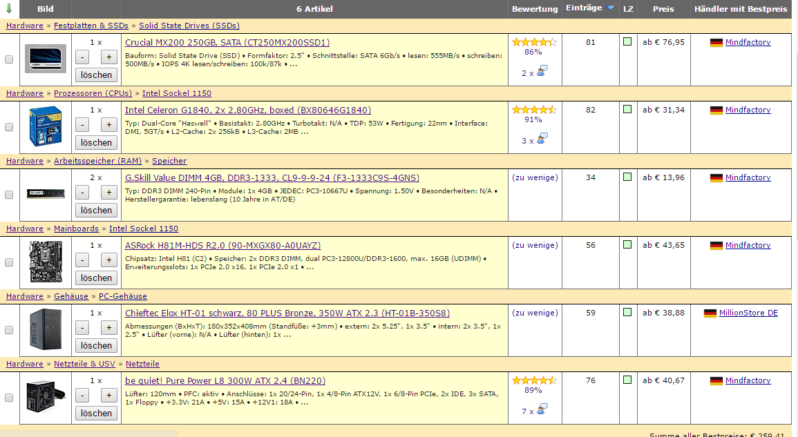The image size is (798, 437).
Task: Select the Chieftec Elox row checkbox
Action: [x=9, y=330]
